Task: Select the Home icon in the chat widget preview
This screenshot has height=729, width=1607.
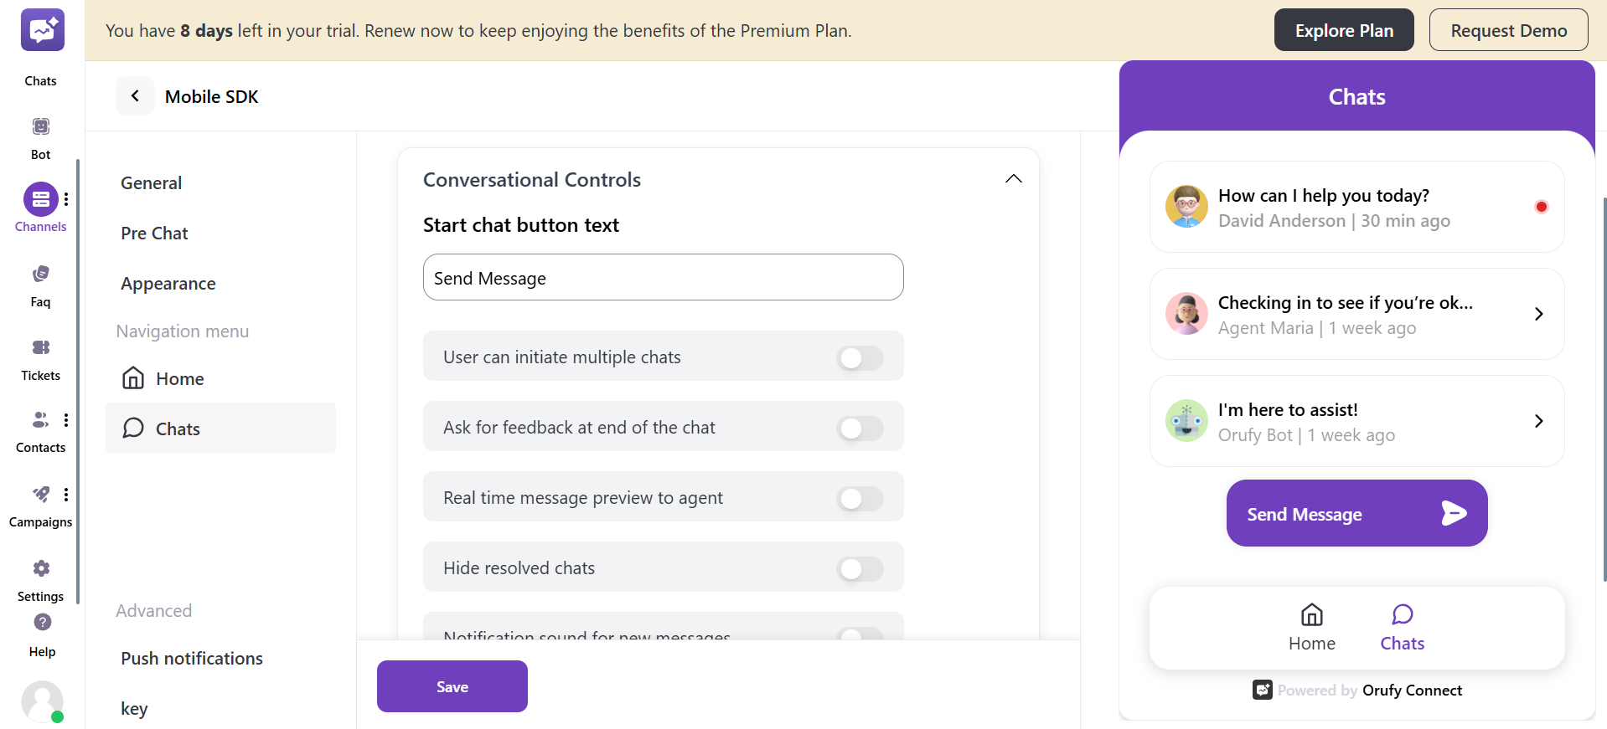Action: (x=1311, y=627)
